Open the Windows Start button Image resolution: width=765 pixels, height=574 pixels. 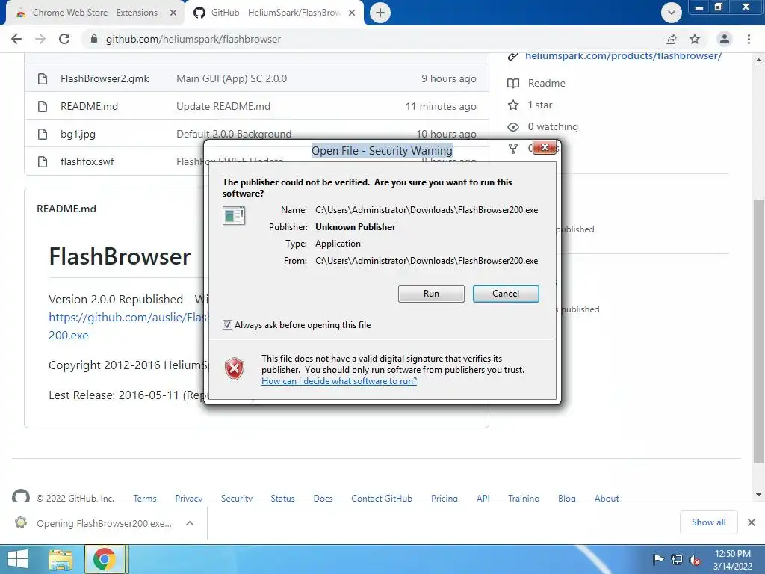coord(18,559)
